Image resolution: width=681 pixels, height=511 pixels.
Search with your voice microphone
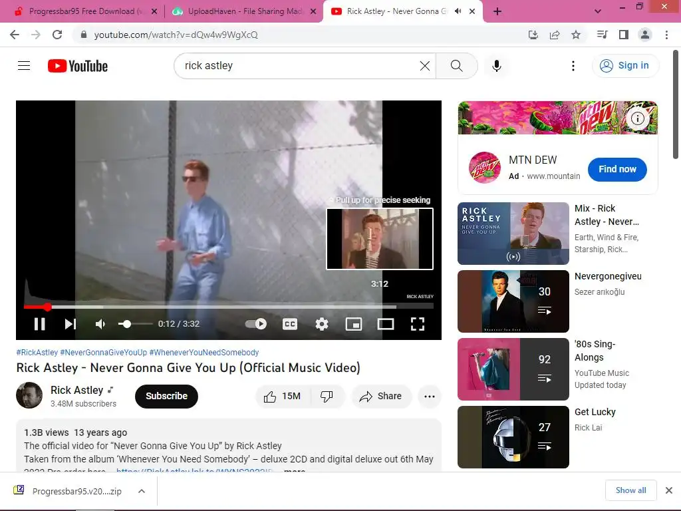click(x=496, y=66)
